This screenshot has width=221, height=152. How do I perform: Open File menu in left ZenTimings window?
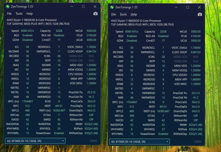tap(9, 14)
